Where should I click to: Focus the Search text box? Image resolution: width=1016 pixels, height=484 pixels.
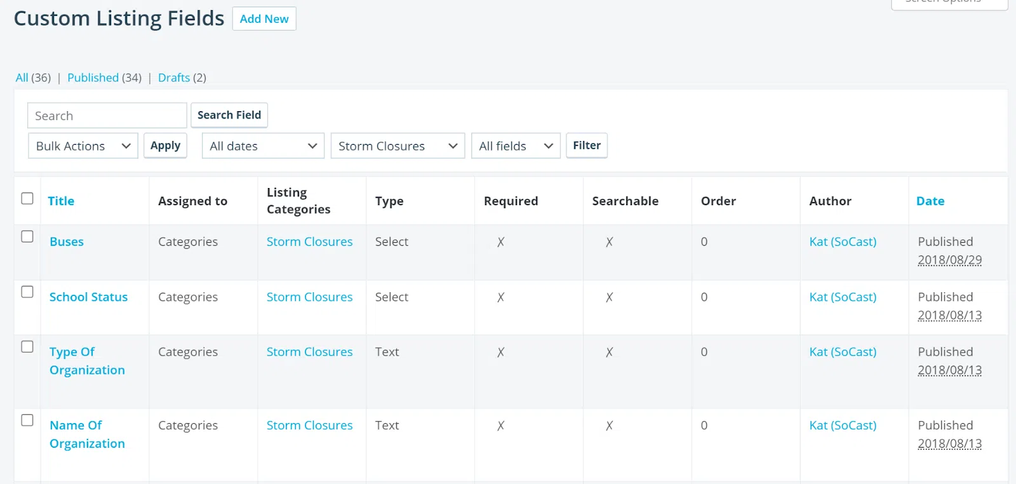107,116
